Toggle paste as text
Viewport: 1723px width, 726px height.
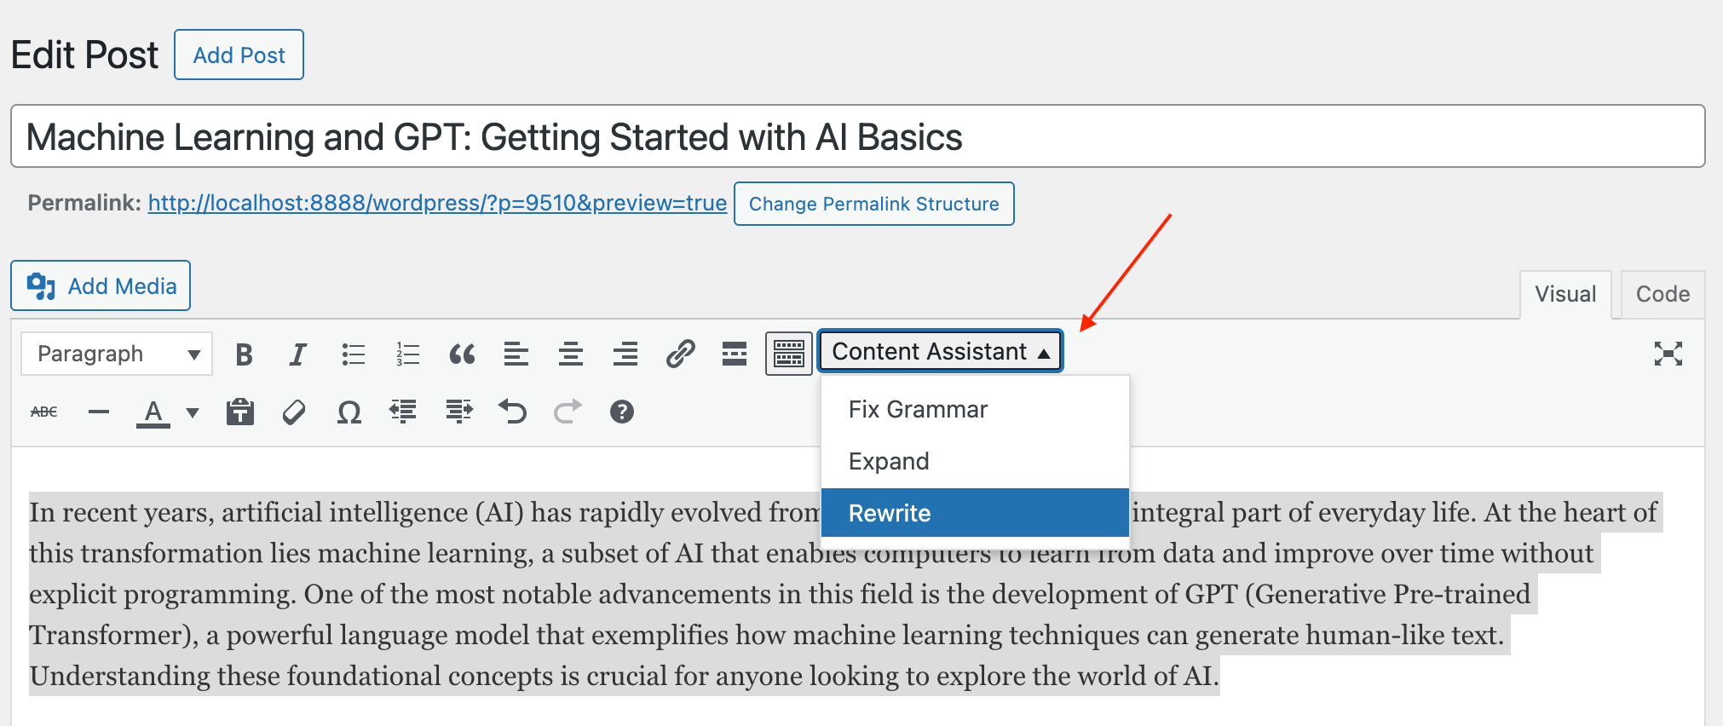(x=240, y=412)
